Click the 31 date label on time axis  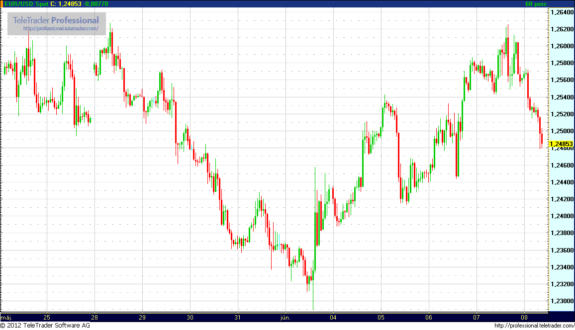237,318
